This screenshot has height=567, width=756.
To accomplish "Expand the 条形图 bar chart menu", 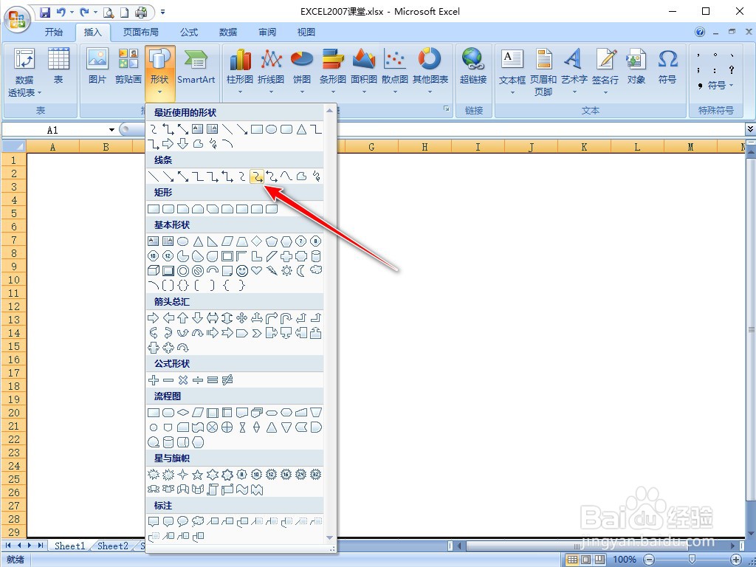I will point(333,72).
